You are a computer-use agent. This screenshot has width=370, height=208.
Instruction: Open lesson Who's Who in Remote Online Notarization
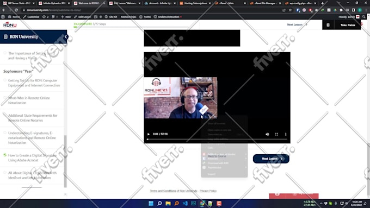pyautogui.click(x=29, y=100)
